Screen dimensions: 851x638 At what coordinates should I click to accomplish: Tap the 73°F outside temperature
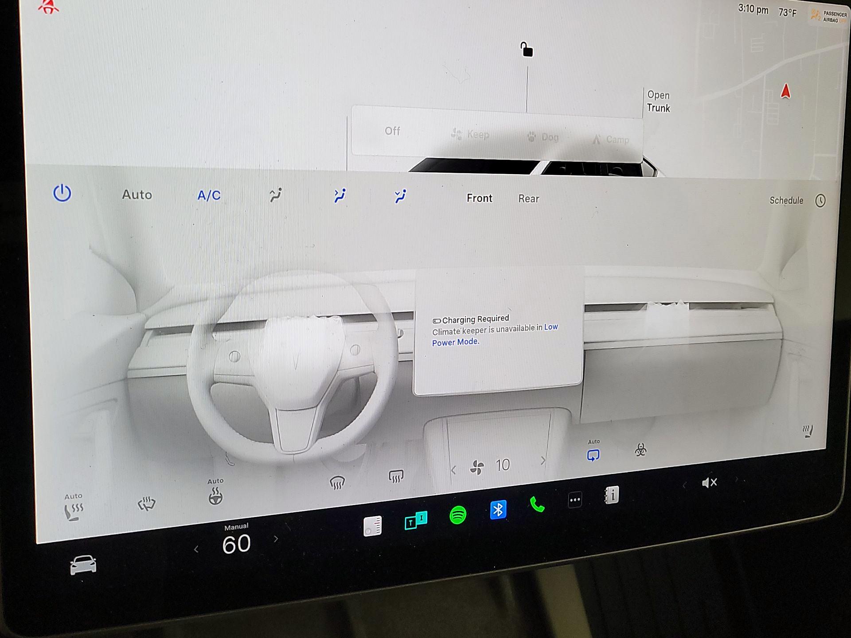788,12
